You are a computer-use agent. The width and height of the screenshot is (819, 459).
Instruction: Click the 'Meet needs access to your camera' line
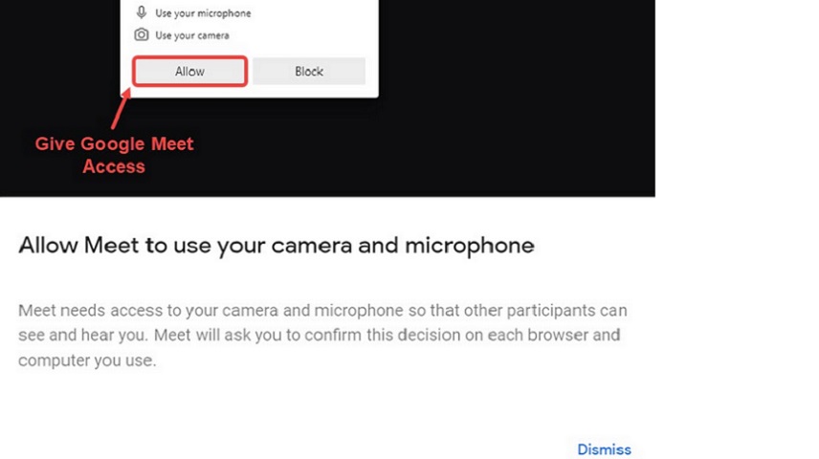pyautogui.click(x=322, y=310)
